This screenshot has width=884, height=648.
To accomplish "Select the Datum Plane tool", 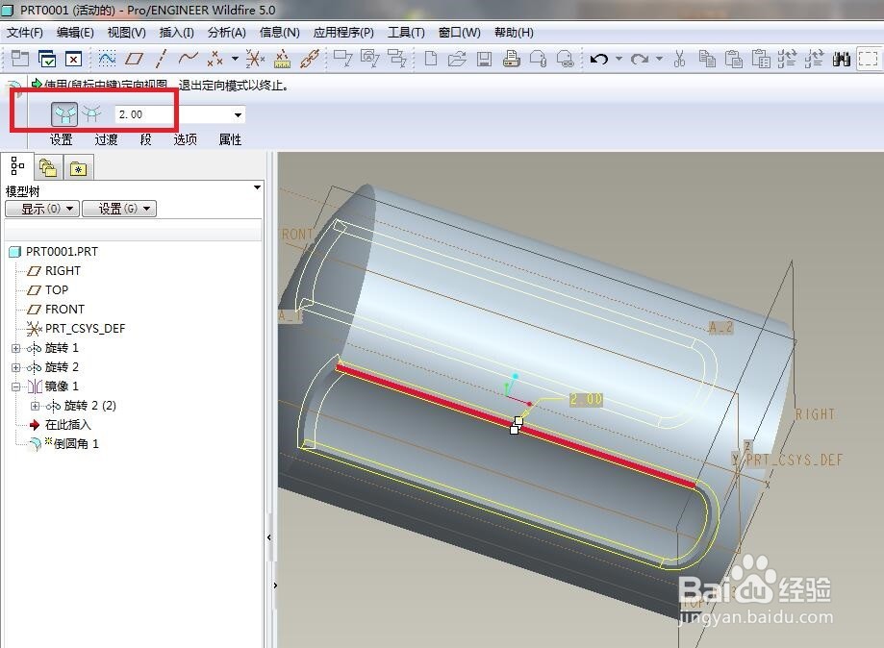I will pyautogui.click(x=134, y=58).
